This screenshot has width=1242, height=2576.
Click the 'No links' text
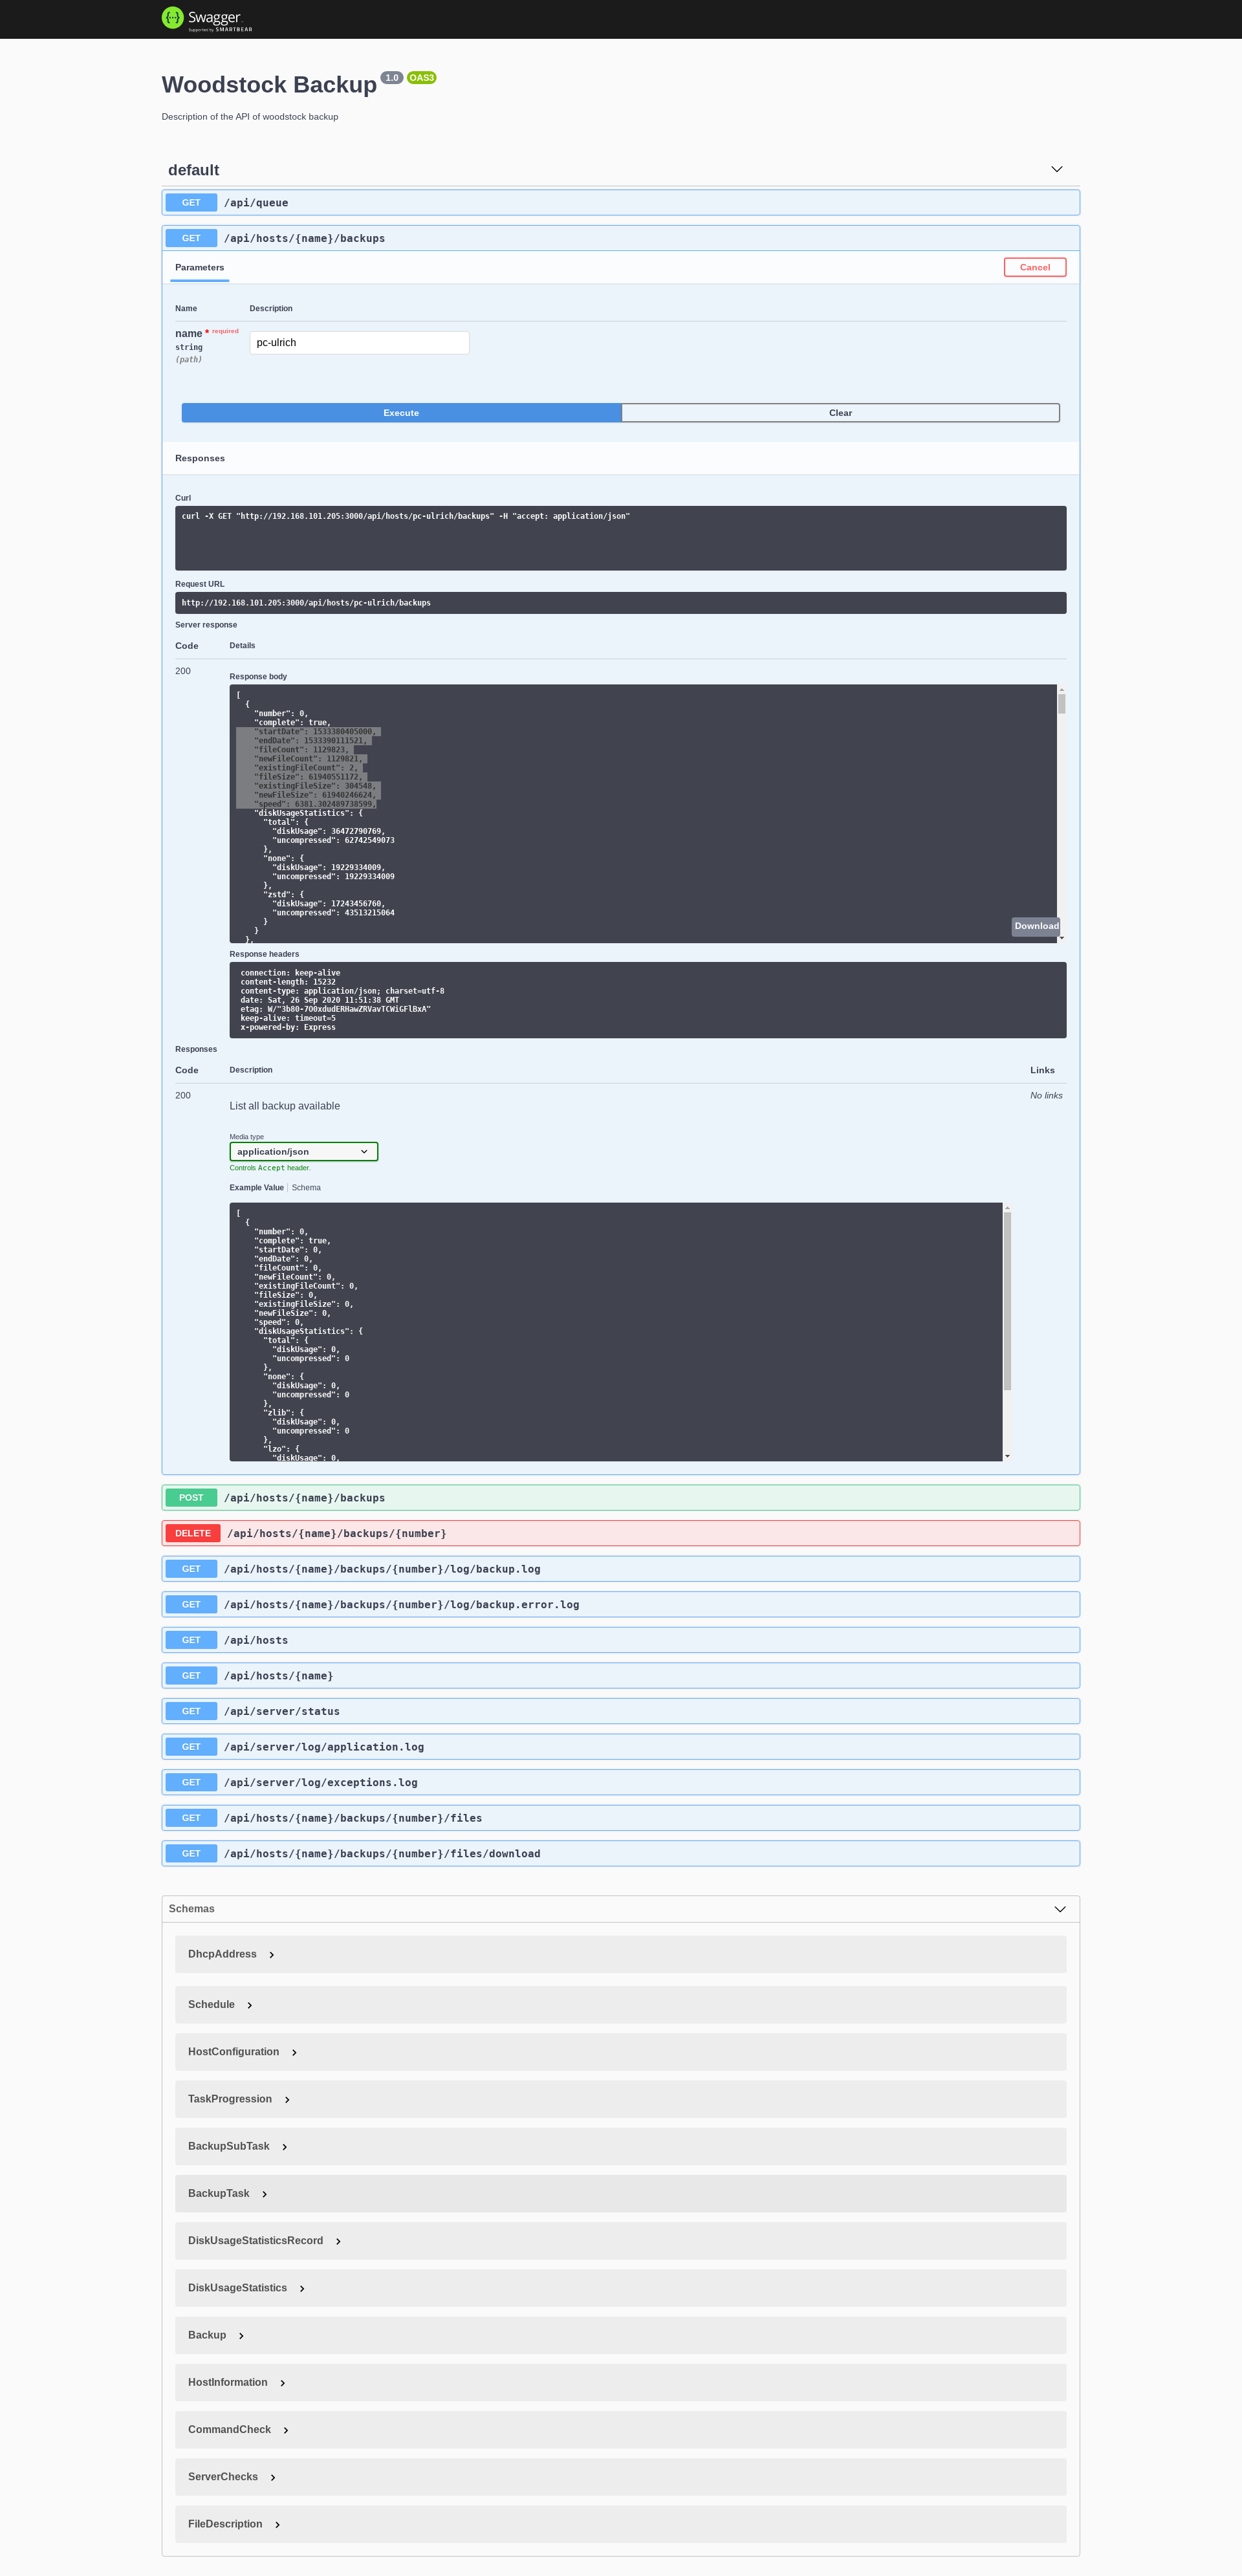point(1046,1096)
